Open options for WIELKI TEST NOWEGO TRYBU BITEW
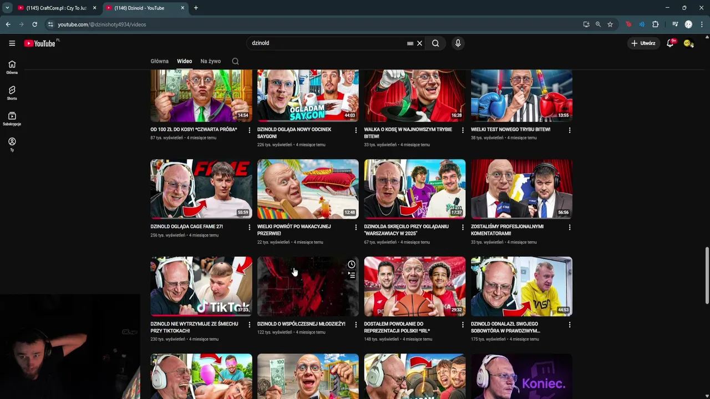Viewport: 710px width, 399px height. point(569,130)
